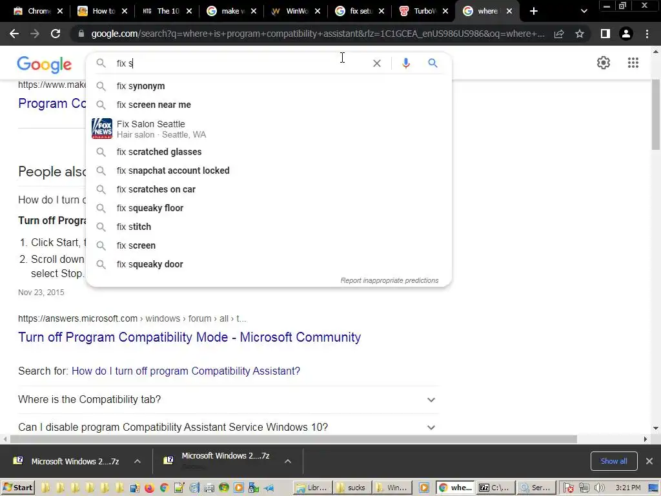This screenshot has width=661, height=496.
Task: Close the TurboW tab
Action: point(445,12)
